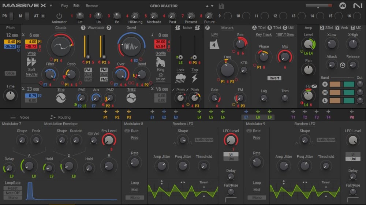Open the insert effect gear settings icon
Screen dimensions: 366x205
click(343, 65)
